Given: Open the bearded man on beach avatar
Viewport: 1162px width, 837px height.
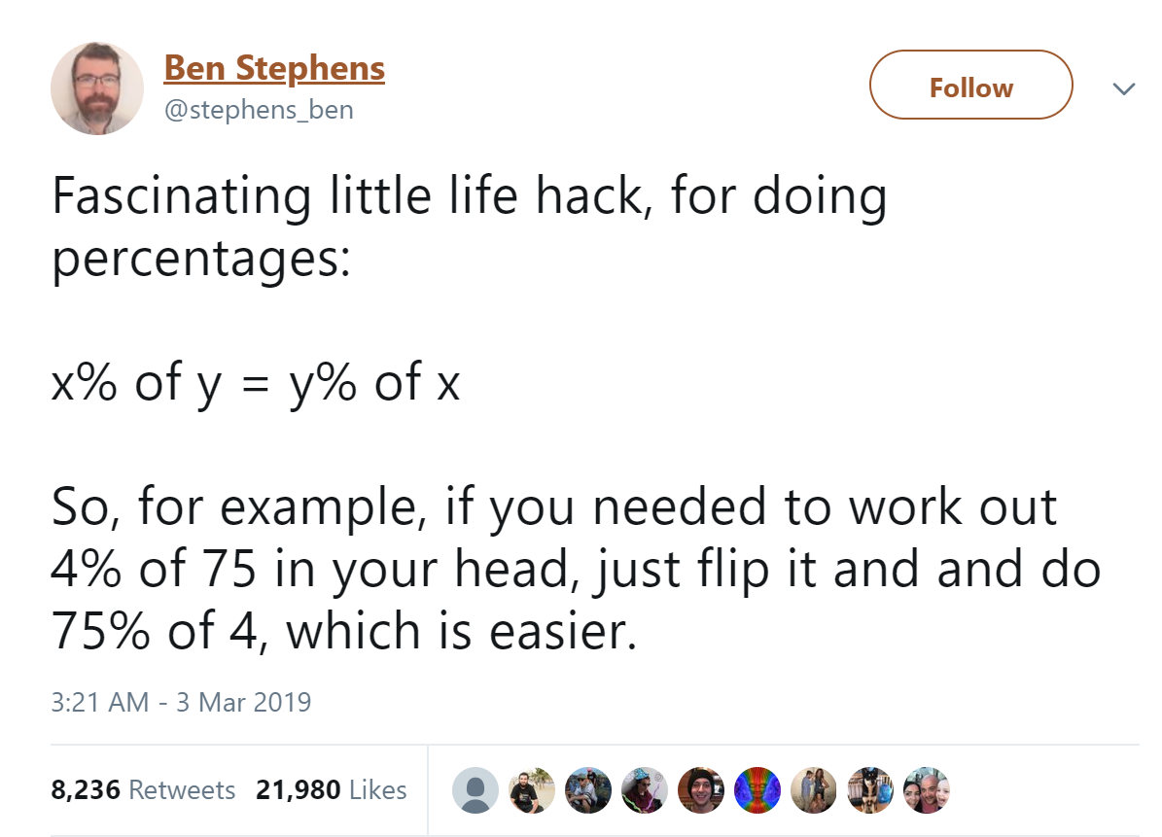Looking at the screenshot, I should [531, 790].
